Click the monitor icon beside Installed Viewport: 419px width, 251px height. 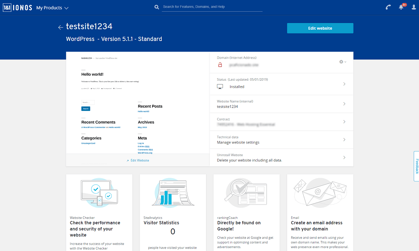[220, 87]
